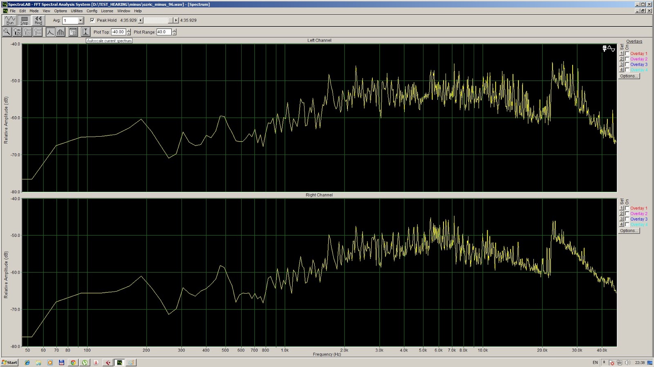The width and height of the screenshot is (654, 367).
Task: Activate the line spectrum display icon
Action: pos(50,31)
